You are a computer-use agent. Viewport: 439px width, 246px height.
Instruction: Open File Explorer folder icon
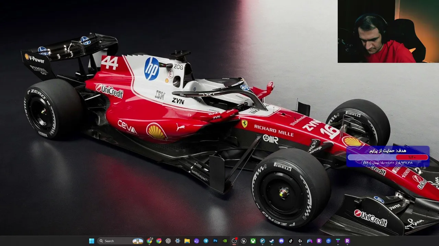coord(187,241)
